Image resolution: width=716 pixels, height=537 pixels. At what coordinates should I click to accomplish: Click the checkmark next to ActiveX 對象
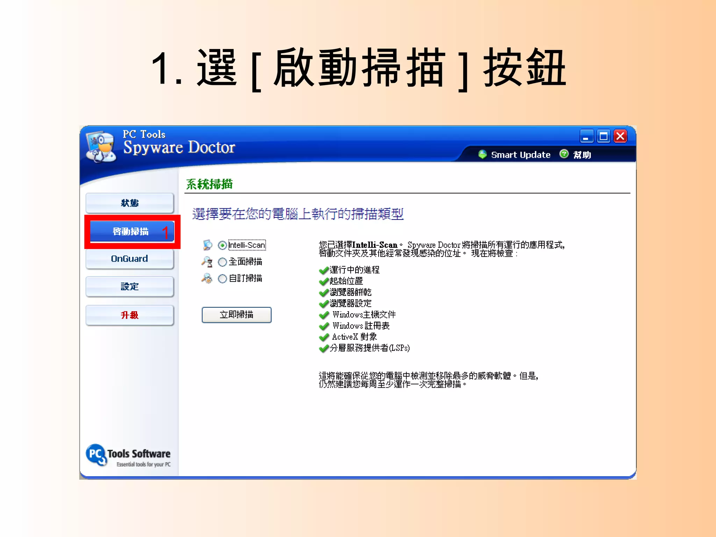click(324, 337)
